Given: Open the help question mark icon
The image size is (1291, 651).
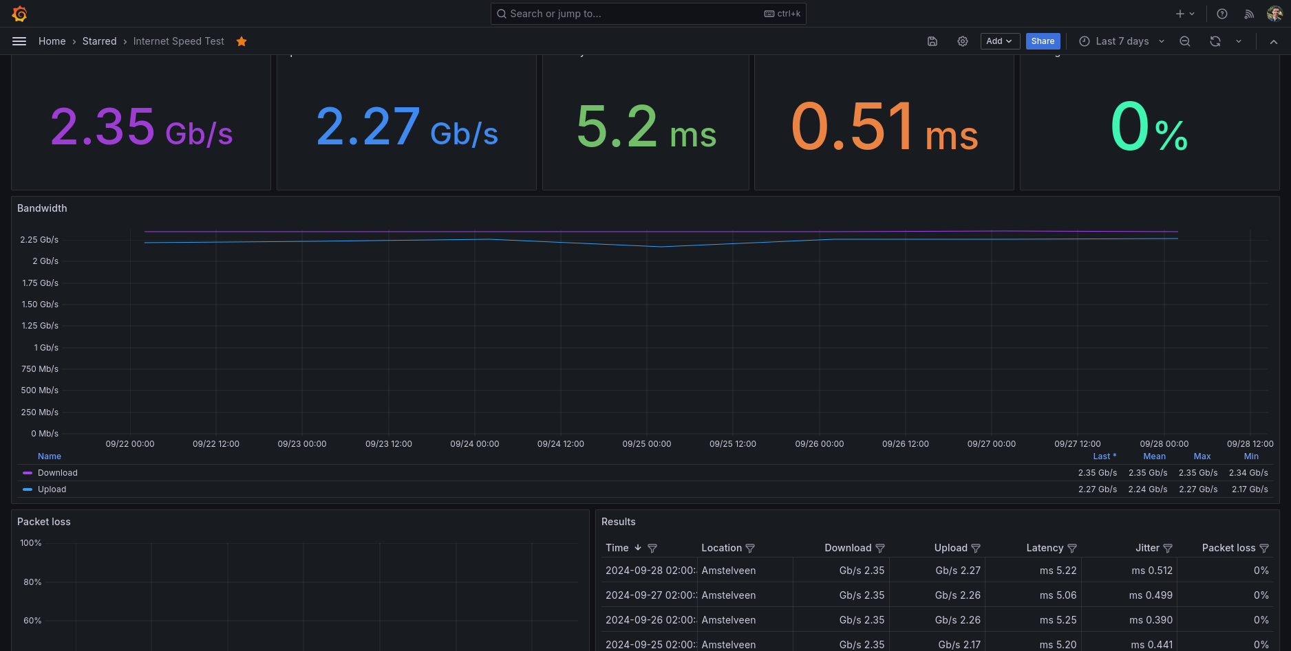Looking at the screenshot, I should click(1222, 14).
